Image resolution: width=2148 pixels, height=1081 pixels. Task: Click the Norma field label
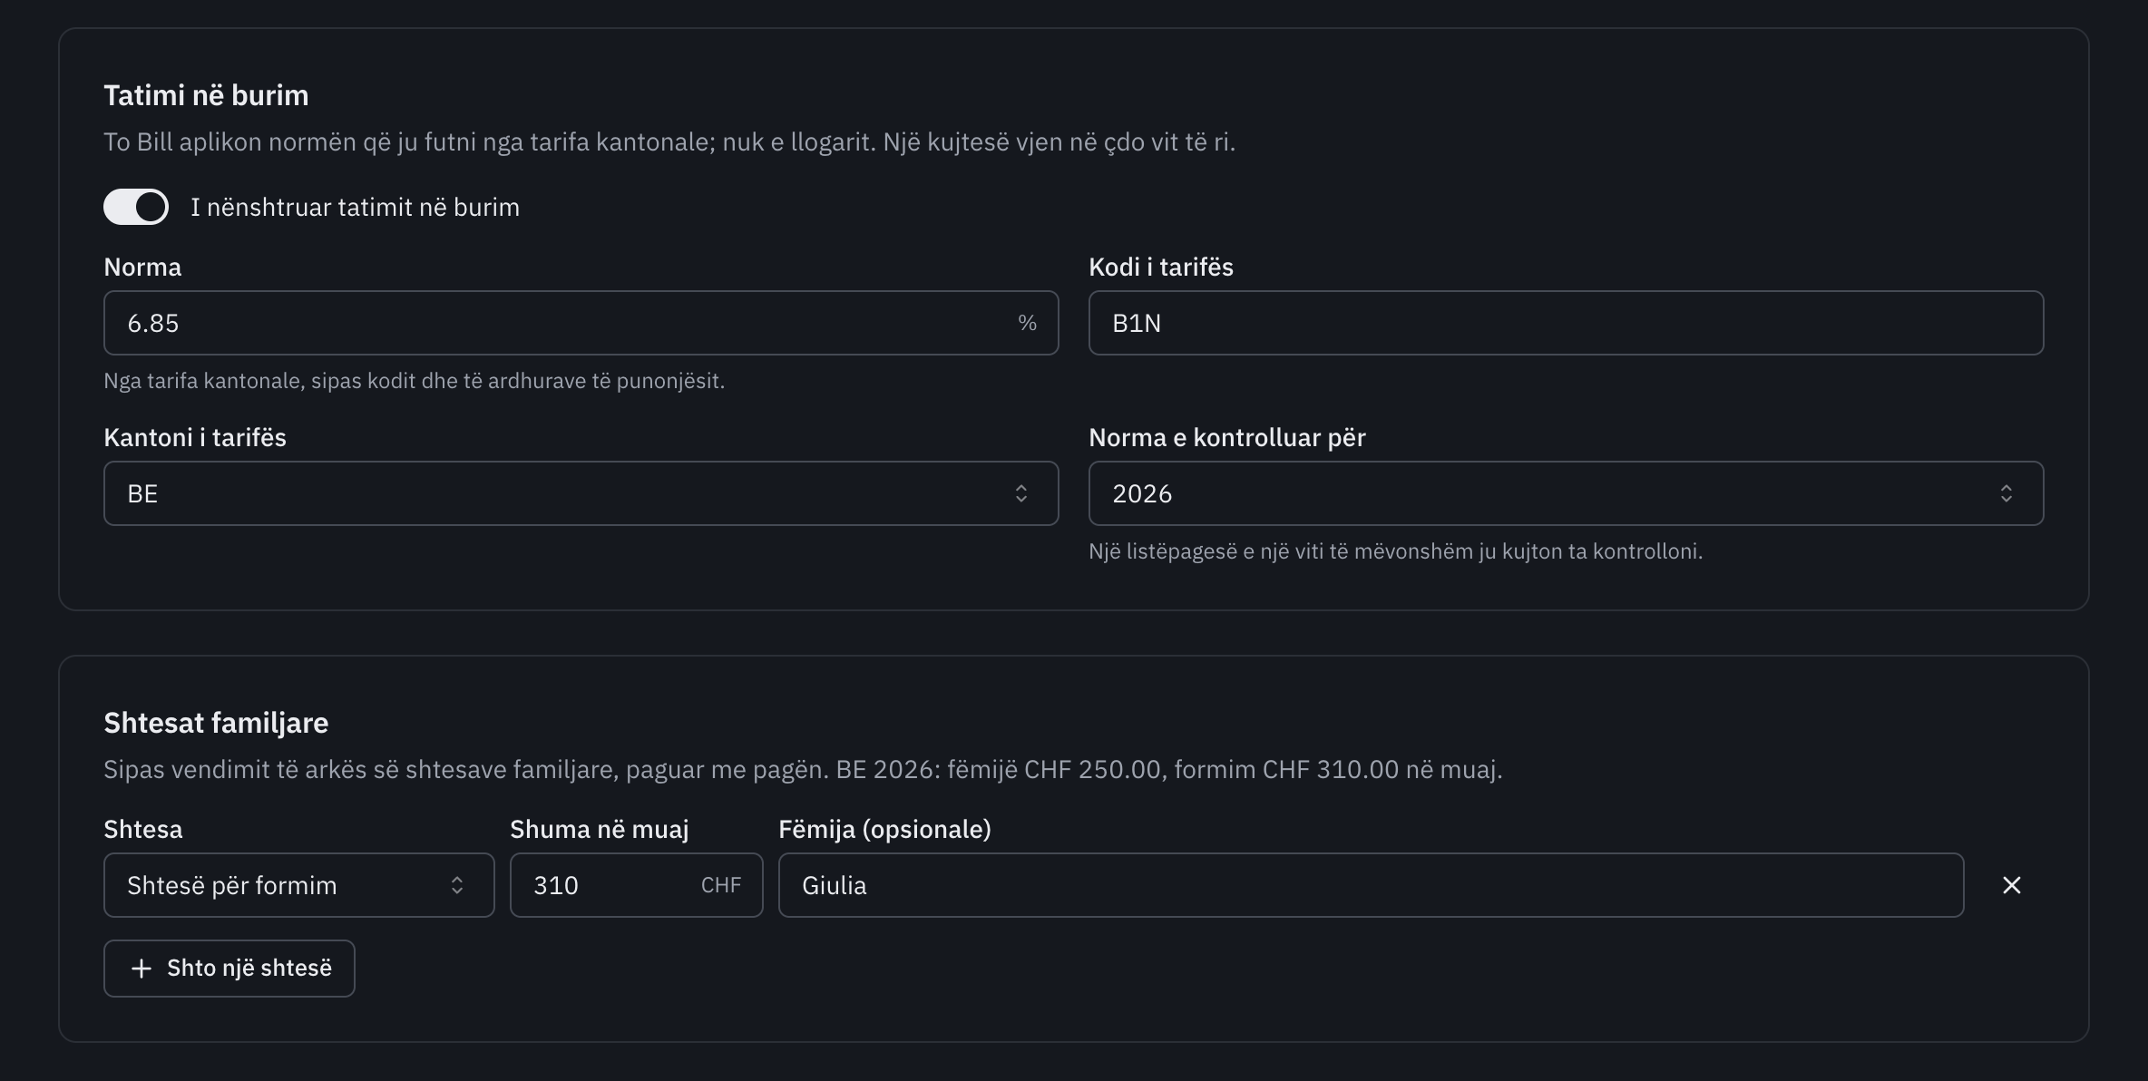click(142, 267)
